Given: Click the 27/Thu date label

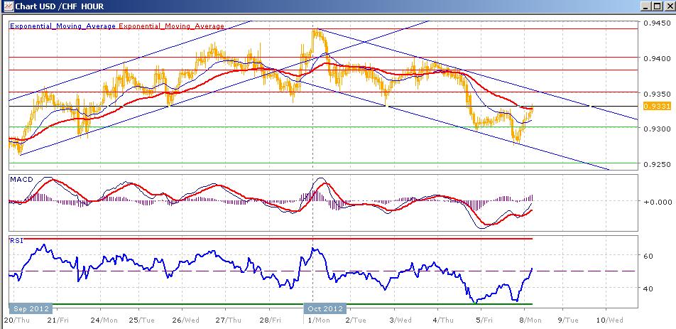Looking at the screenshot, I should 229,320.
